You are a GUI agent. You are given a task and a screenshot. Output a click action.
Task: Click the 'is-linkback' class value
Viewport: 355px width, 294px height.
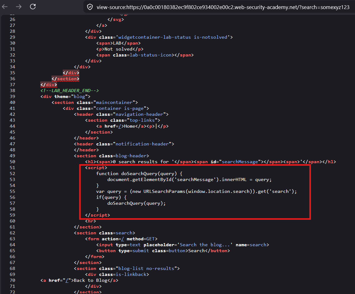coord(131,275)
